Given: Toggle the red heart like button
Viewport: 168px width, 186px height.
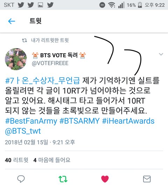Looking at the screenshot, I should (105, 179).
